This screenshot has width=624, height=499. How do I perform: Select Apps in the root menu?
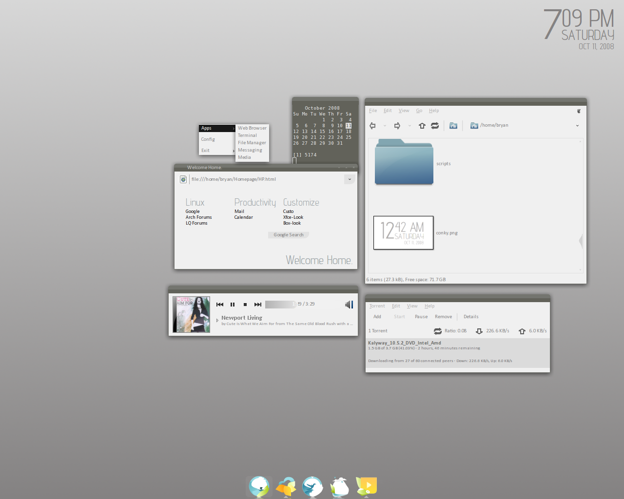point(217,128)
